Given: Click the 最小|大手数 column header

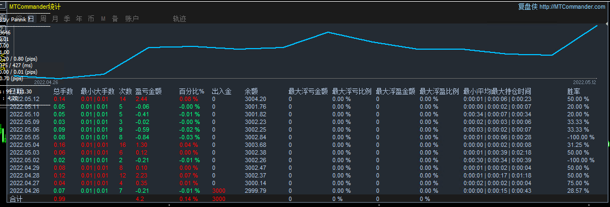Looking at the screenshot, I should [97, 92].
